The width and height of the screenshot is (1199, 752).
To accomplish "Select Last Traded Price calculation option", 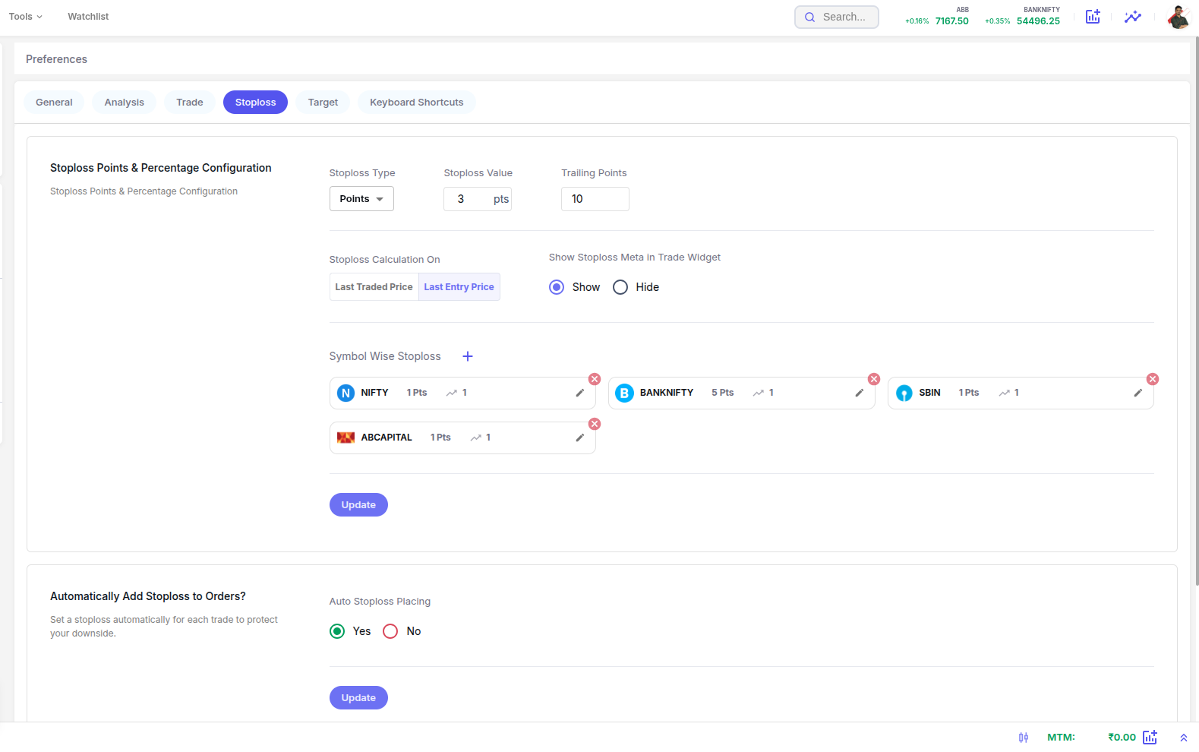I will coord(374,287).
